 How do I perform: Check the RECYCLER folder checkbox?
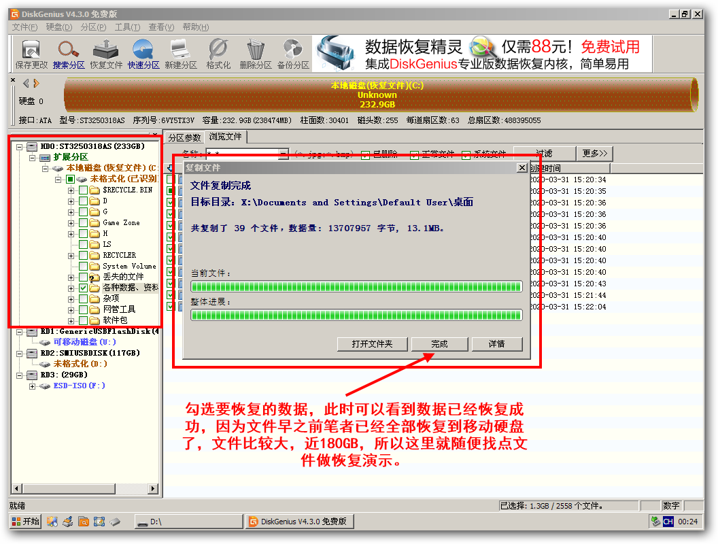click(x=84, y=255)
